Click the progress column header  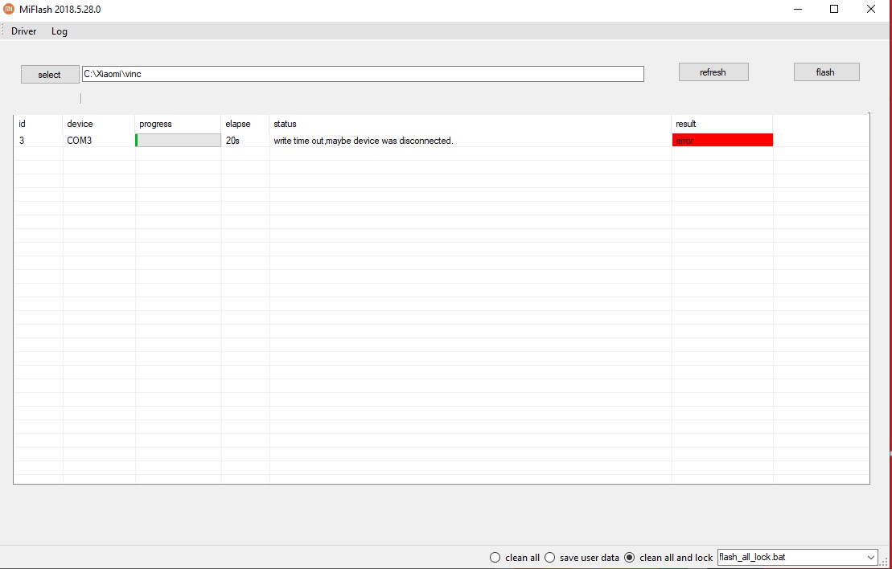click(178, 124)
